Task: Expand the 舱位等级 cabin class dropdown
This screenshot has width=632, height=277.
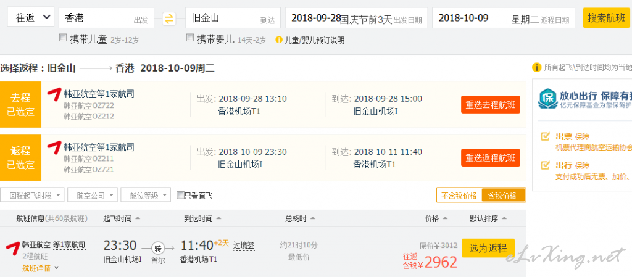Action: point(146,196)
